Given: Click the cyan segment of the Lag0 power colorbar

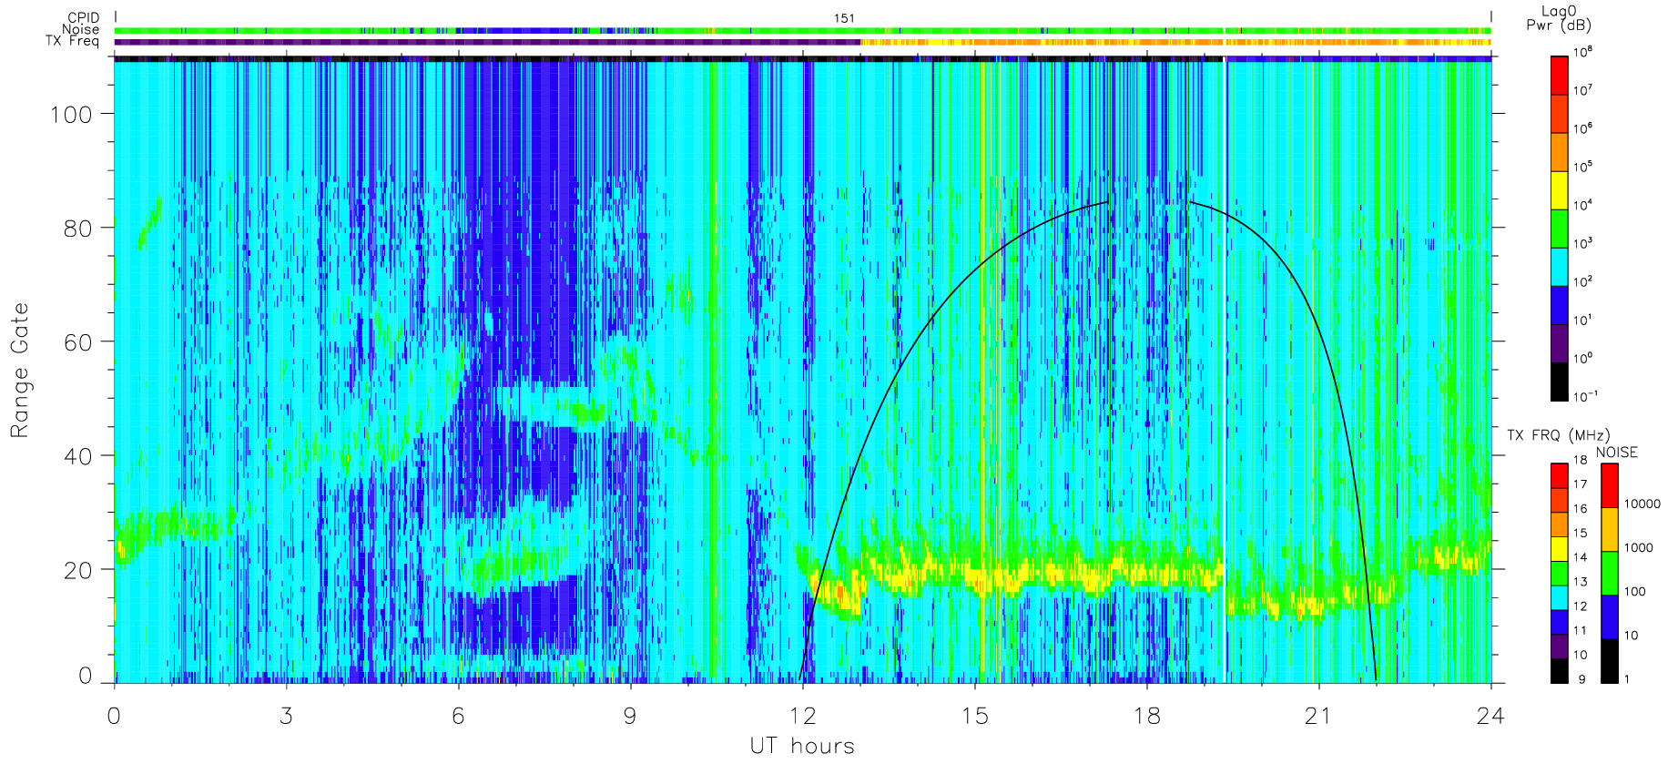Looking at the screenshot, I should [x=1559, y=267].
